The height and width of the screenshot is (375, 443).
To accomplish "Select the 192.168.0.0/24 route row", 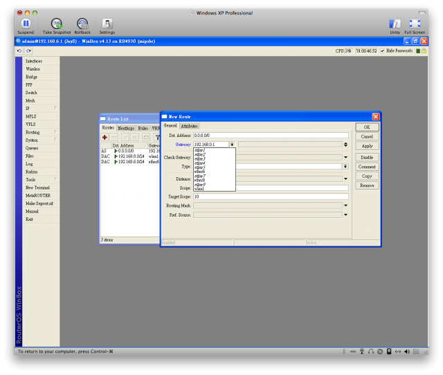I will click(x=130, y=156).
